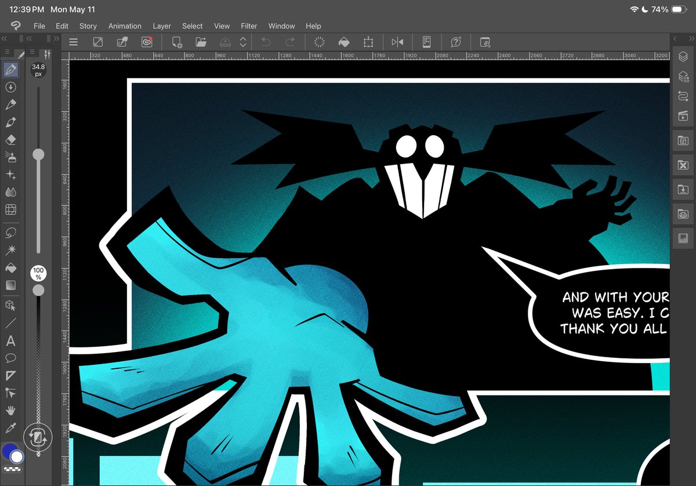
Task: Click the Clip Studio spiral icon with red dot
Action: pyautogui.click(x=147, y=42)
